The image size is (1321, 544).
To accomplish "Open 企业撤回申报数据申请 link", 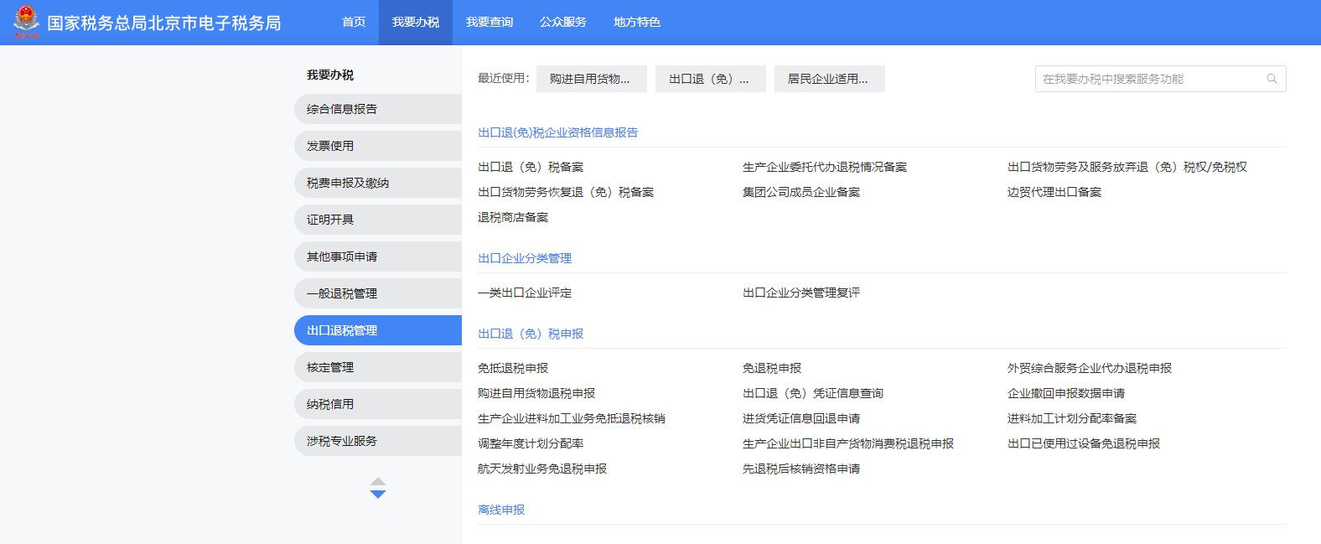I will [1066, 393].
